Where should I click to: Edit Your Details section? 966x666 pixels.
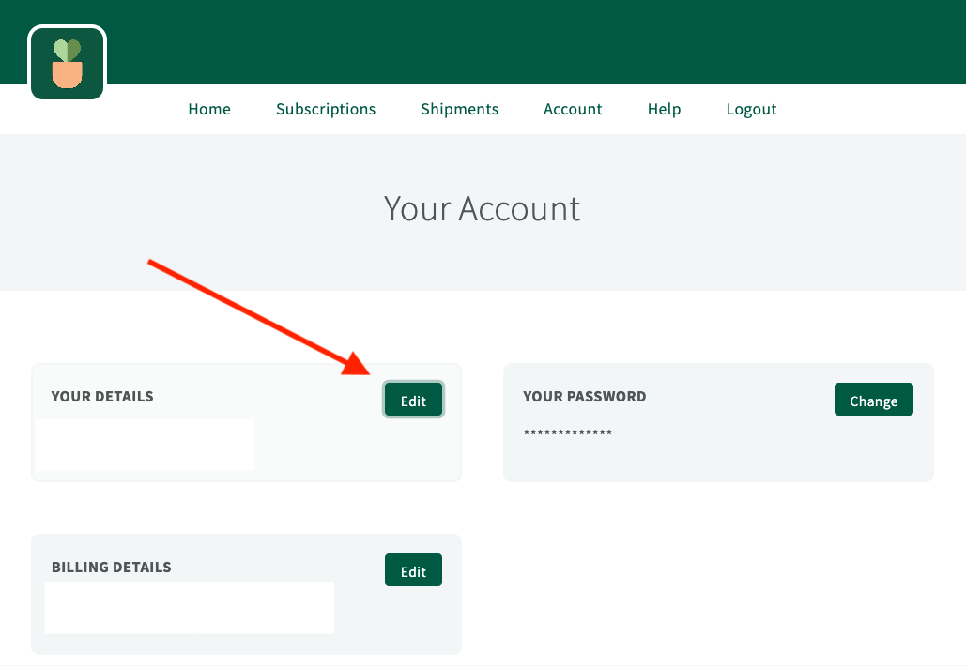pyautogui.click(x=413, y=401)
